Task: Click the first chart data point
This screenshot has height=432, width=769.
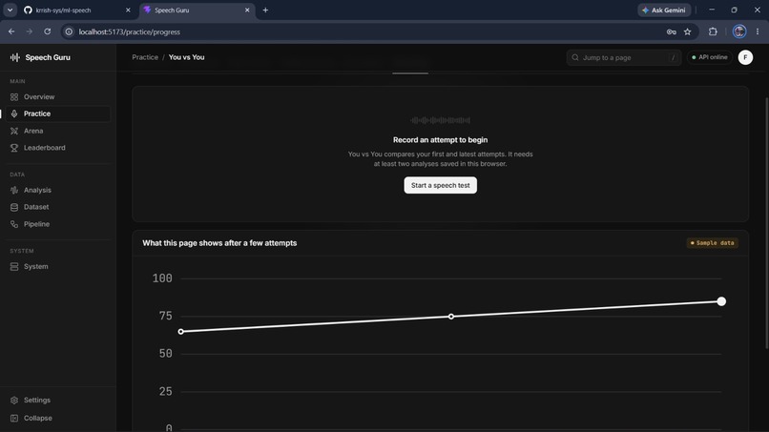Action: [181, 332]
